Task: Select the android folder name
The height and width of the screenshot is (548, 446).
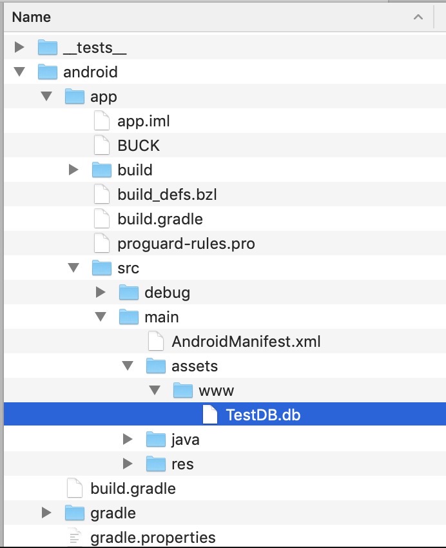Action: pyautogui.click(x=90, y=72)
